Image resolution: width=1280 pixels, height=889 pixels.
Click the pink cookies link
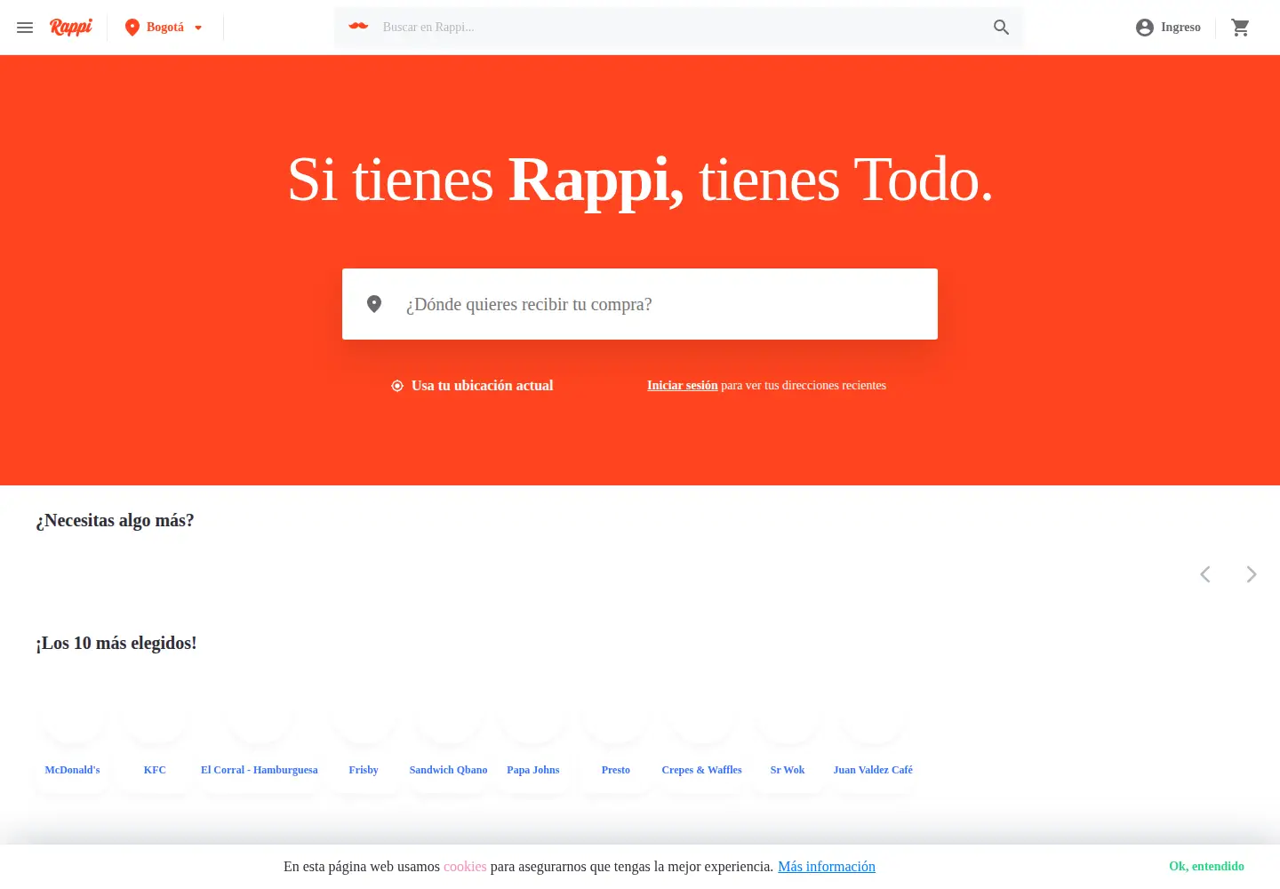465,867
